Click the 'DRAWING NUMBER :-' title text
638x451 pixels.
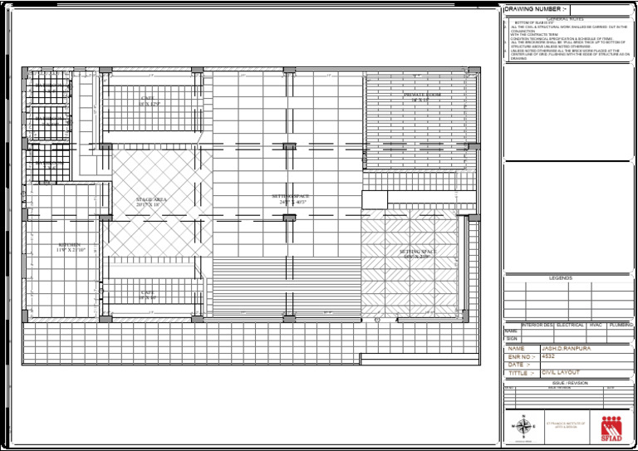pyautogui.click(x=536, y=9)
